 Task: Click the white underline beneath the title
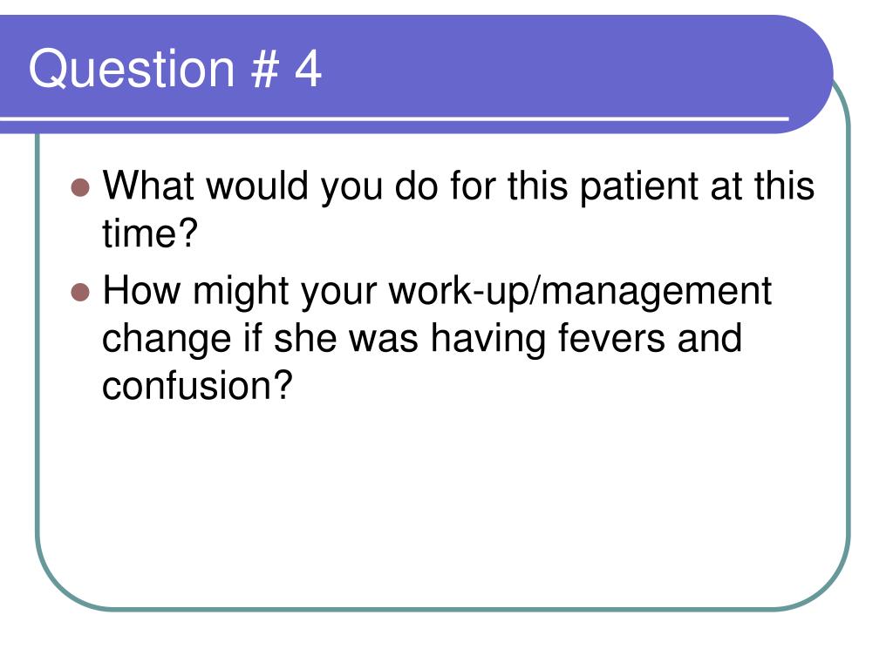pyautogui.click(x=395, y=118)
